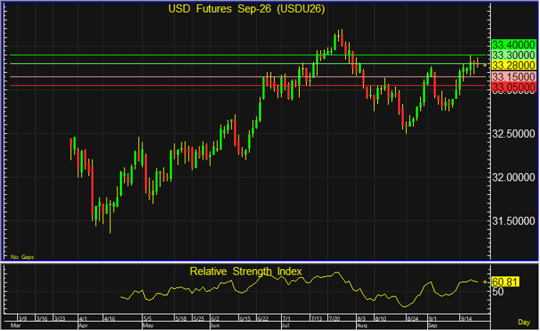This screenshot has width=540, height=331.
Task: Click the 5/18 date label
Action: point(181,318)
